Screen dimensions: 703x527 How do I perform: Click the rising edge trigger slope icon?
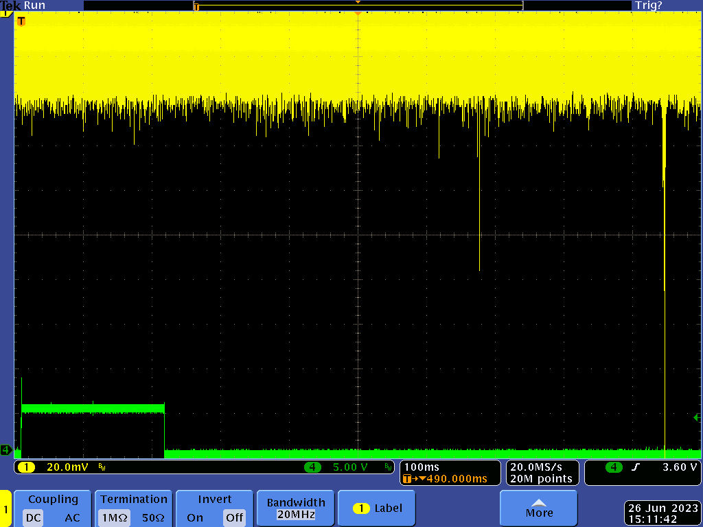(636, 467)
